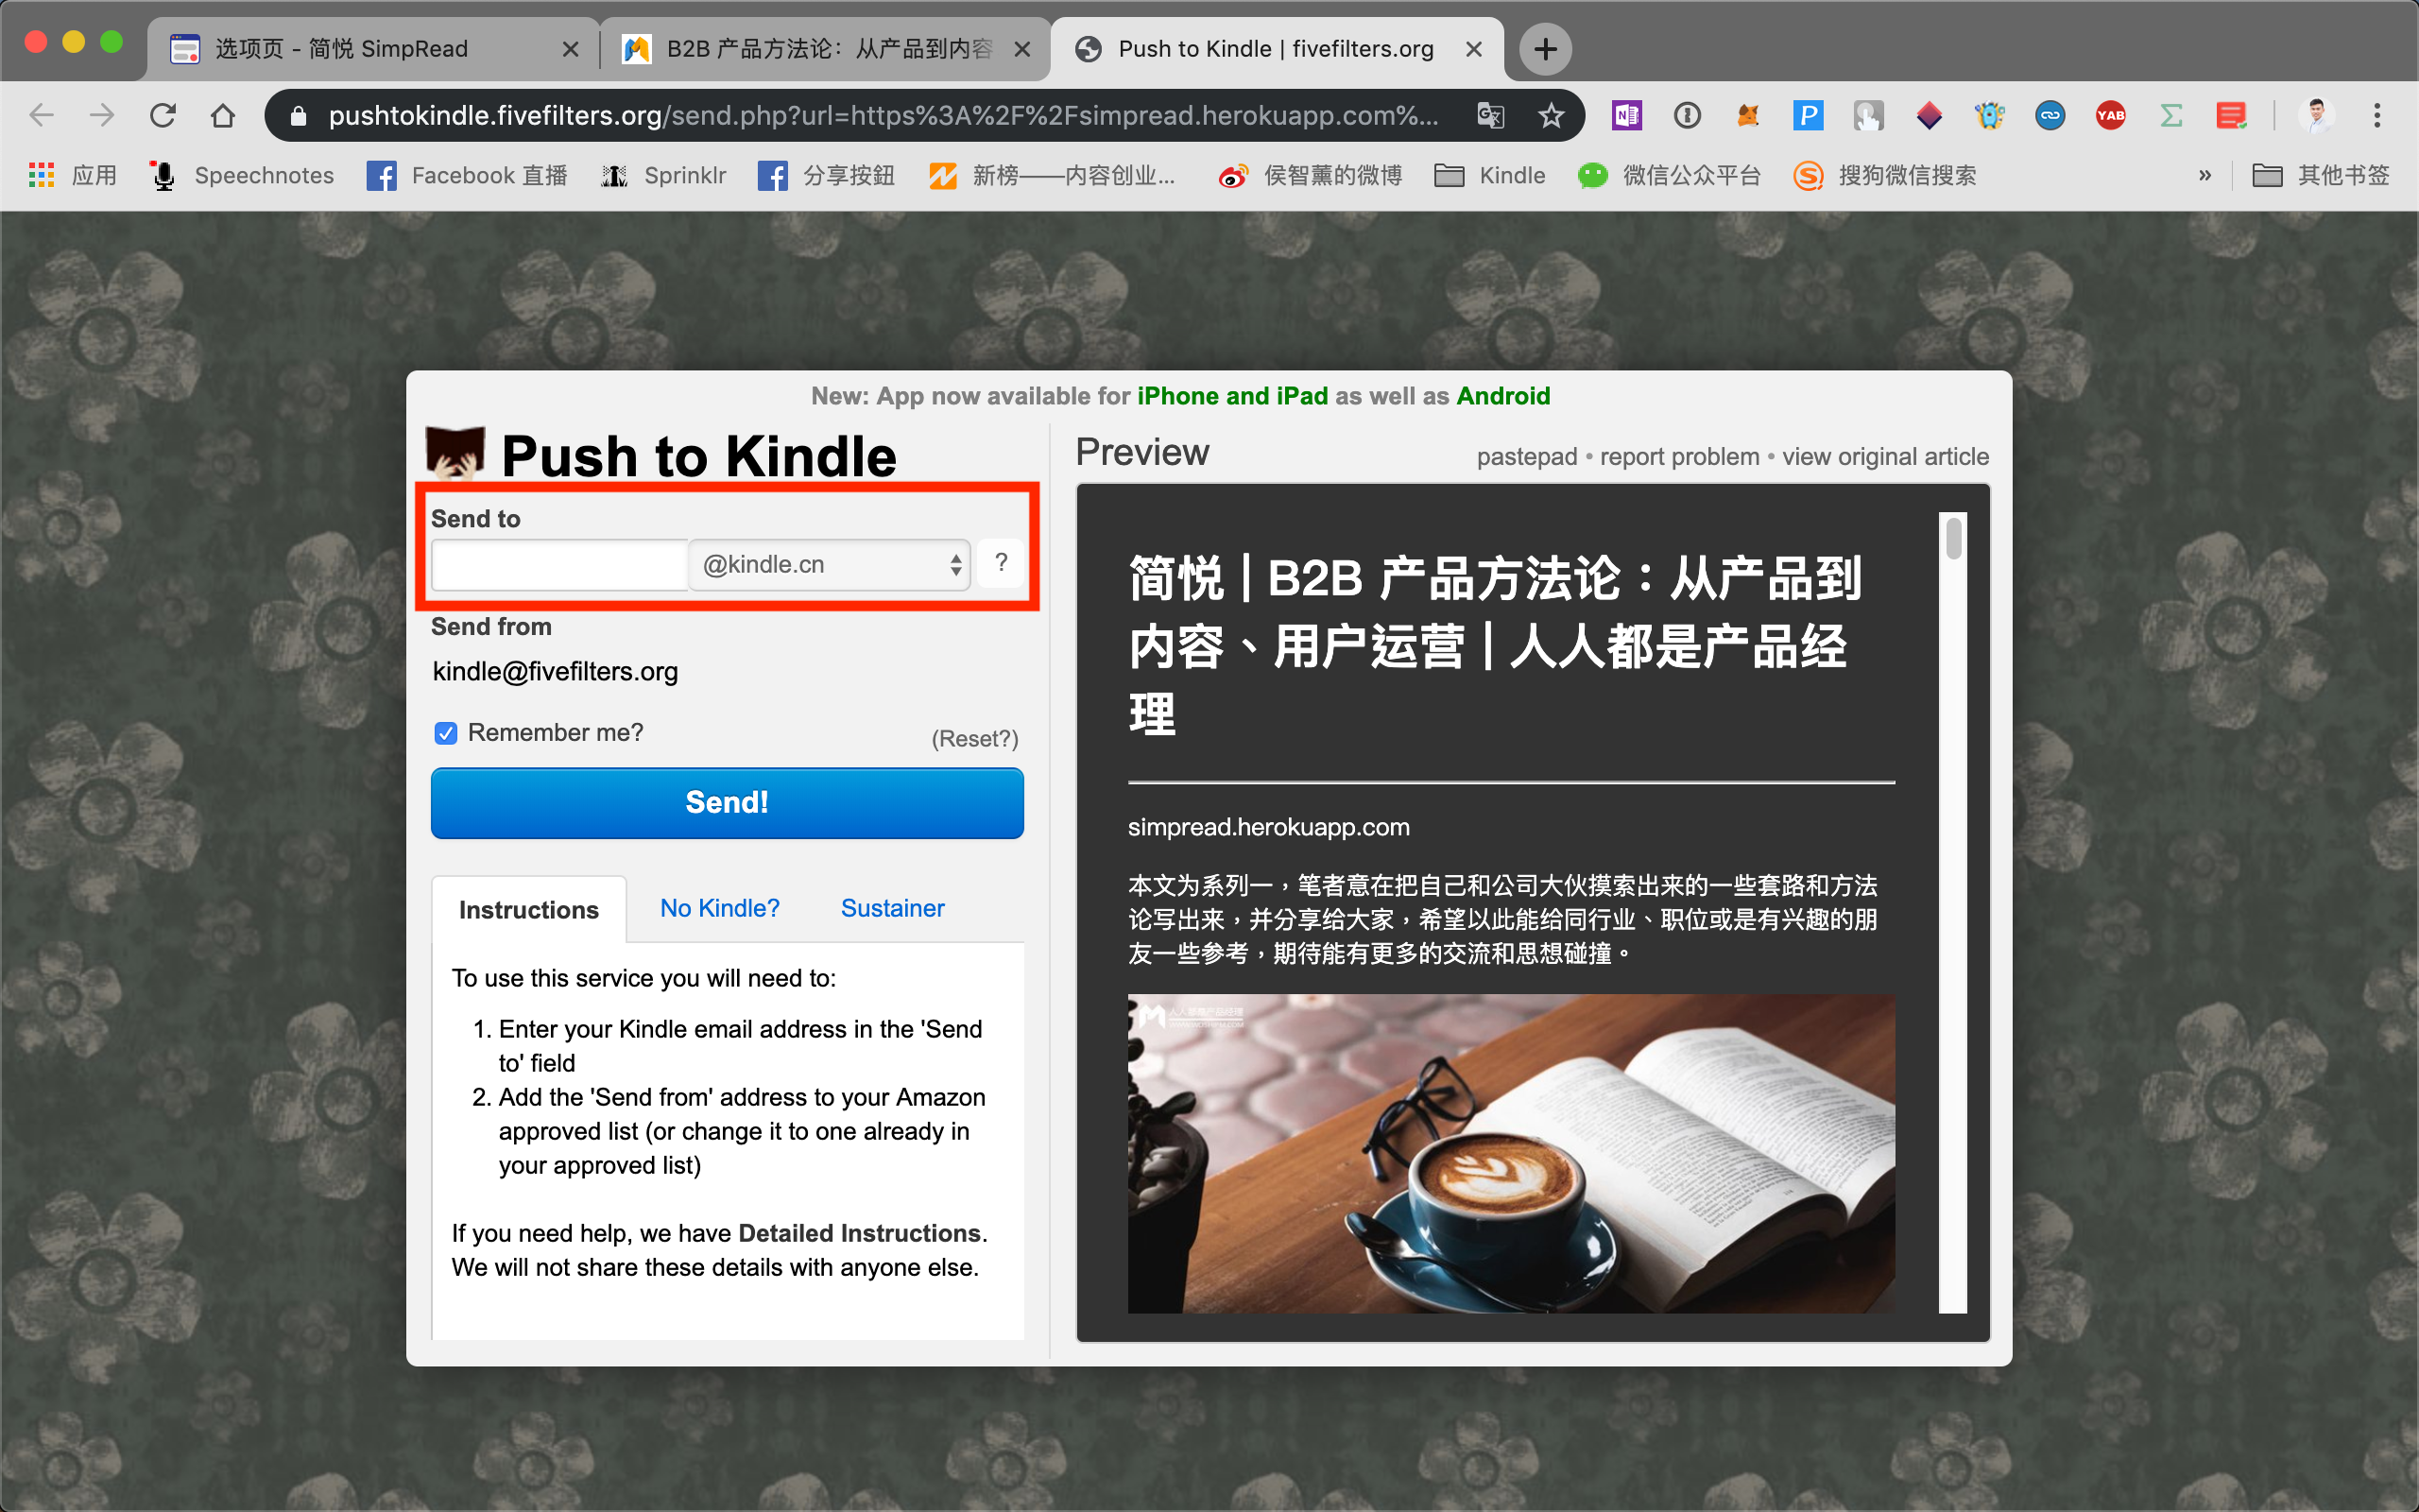Image resolution: width=2419 pixels, height=1512 pixels.
Task: Open the 1Password extension icon
Action: coord(1688,116)
